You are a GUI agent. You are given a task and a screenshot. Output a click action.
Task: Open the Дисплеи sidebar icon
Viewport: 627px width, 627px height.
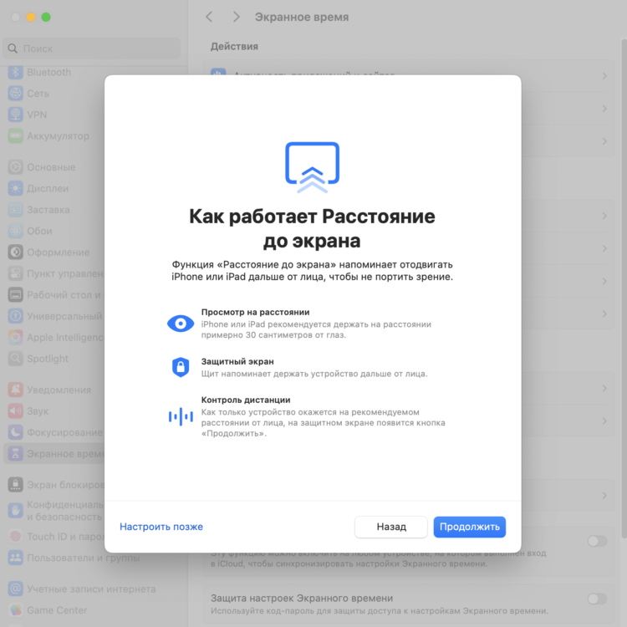[16, 188]
